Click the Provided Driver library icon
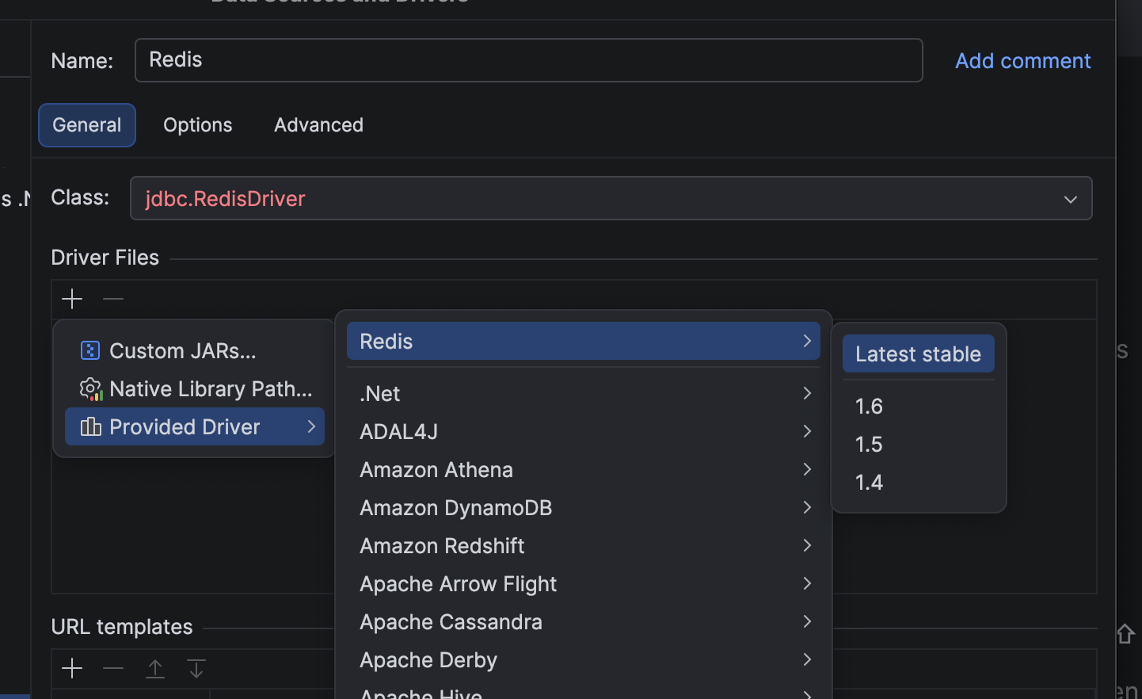This screenshot has height=699, width=1142. click(91, 427)
